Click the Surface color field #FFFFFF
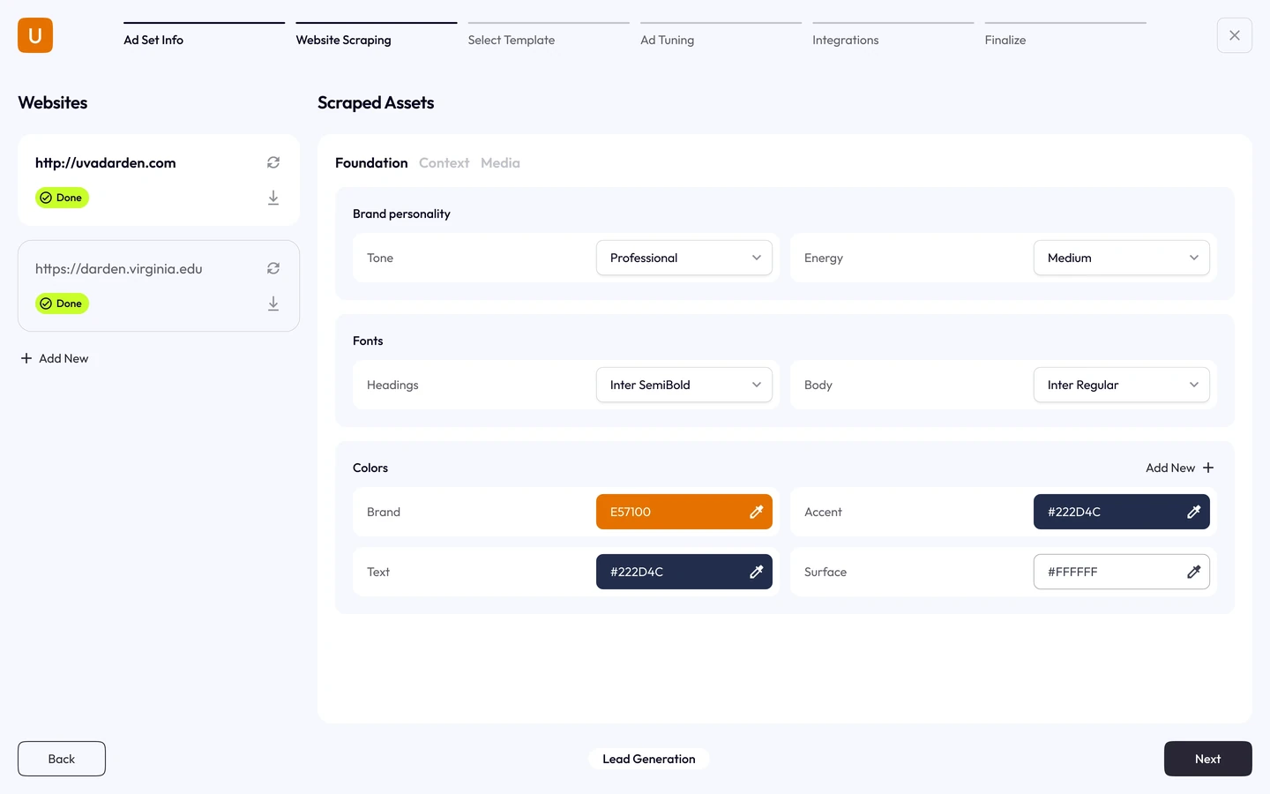The height and width of the screenshot is (794, 1270). coord(1122,572)
